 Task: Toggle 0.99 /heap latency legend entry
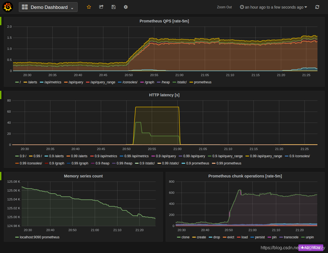point(122,163)
